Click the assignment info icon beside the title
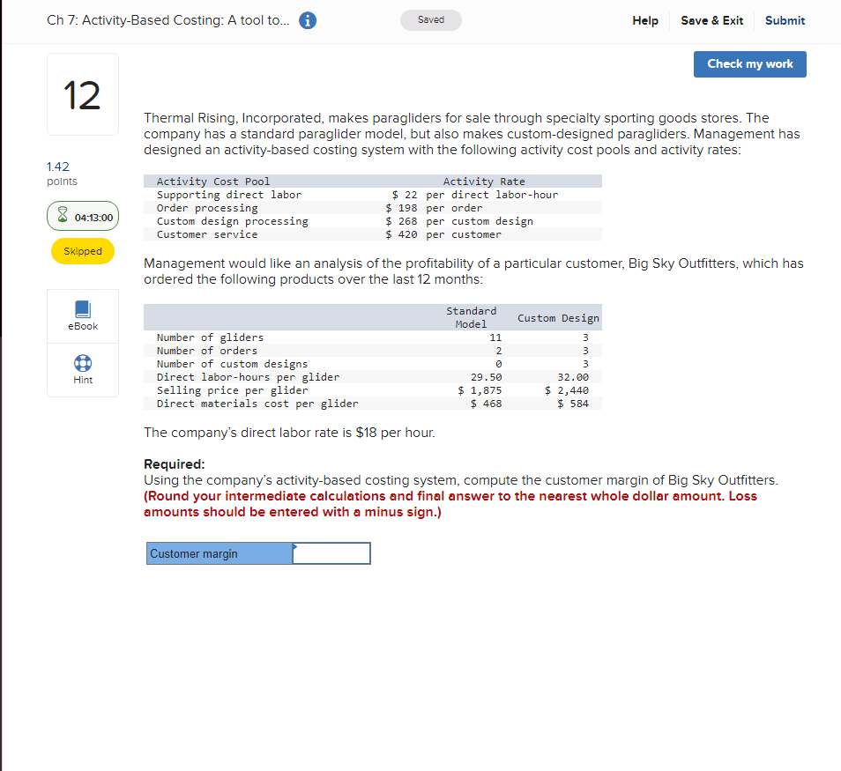The width and height of the screenshot is (841, 771). point(307,20)
